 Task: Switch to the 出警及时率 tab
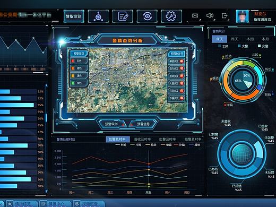point(167,139)
